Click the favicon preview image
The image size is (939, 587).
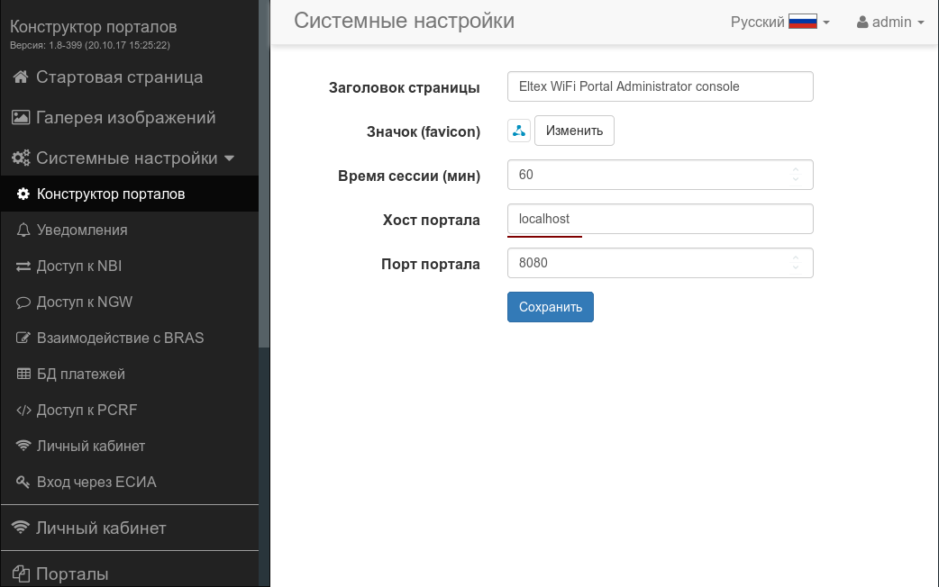pyautogui.click(x=519, y=131)
